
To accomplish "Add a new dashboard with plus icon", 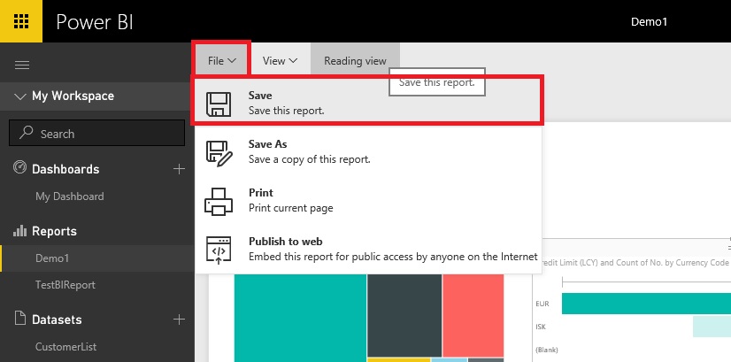I will [x=179, y=168].
